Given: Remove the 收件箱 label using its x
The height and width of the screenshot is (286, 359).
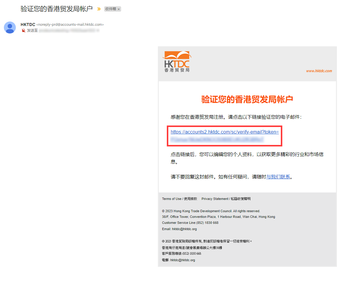Looking at the screenshot, I should click(118, 9).
